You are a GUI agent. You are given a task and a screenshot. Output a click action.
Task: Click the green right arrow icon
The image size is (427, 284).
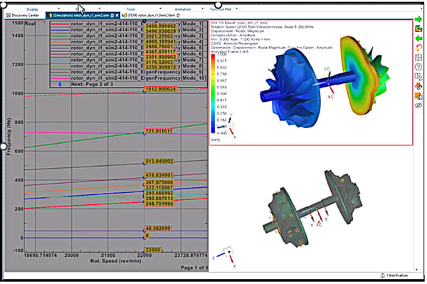point(418,19)
